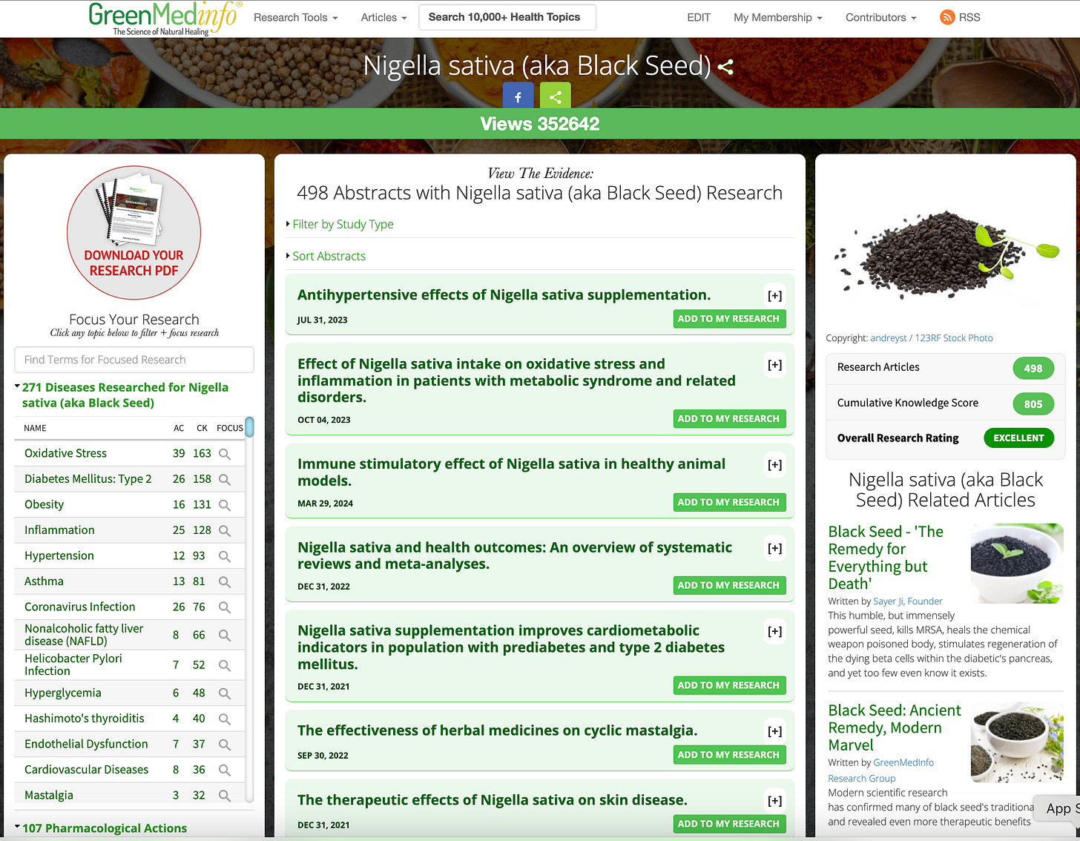The height and width of the screenshot is (841, 1080).
Task: Click RSS text link in navigation
Action: click(969, 17)
